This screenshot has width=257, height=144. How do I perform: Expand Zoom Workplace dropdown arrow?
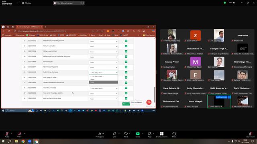point(17,3)
